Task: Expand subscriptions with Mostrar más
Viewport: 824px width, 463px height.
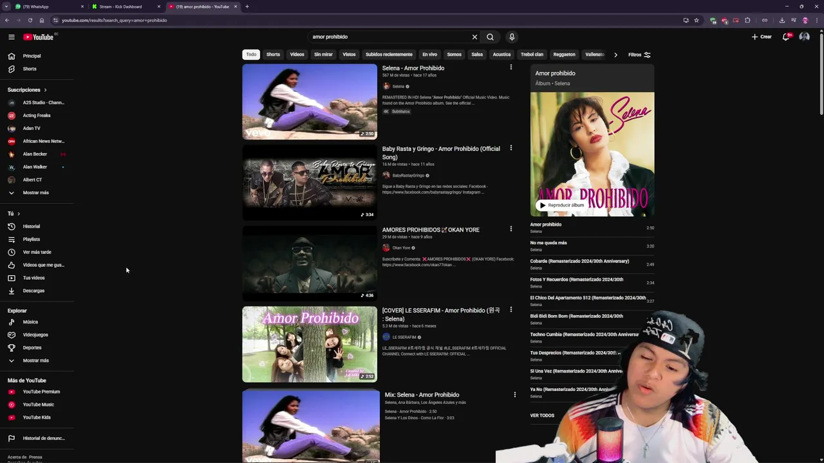Action: click(37, 192)
